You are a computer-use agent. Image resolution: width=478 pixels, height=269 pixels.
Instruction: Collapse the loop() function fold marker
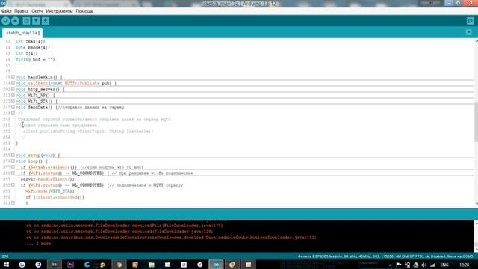tap(13, 161)
